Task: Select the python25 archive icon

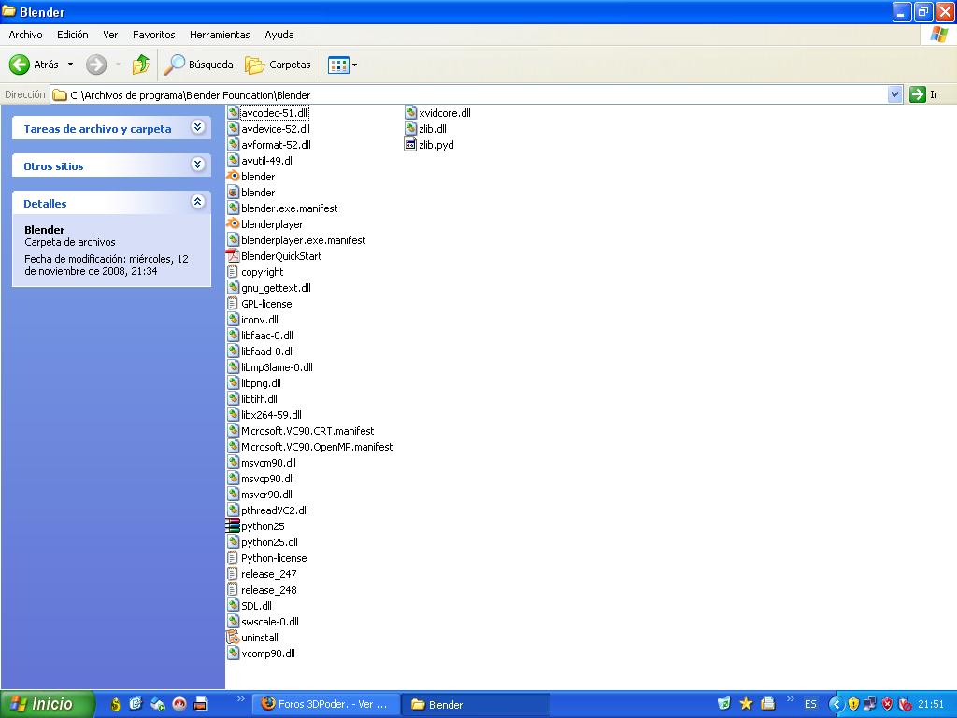Action: (233, 525)
